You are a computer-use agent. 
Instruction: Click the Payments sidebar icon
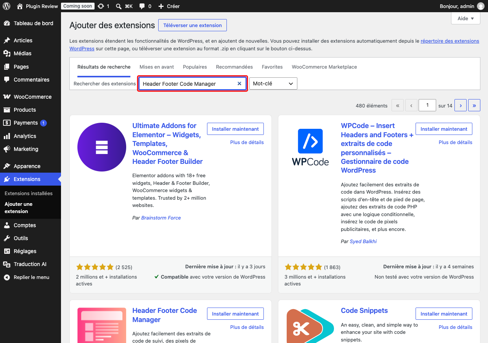pos(7,123)
